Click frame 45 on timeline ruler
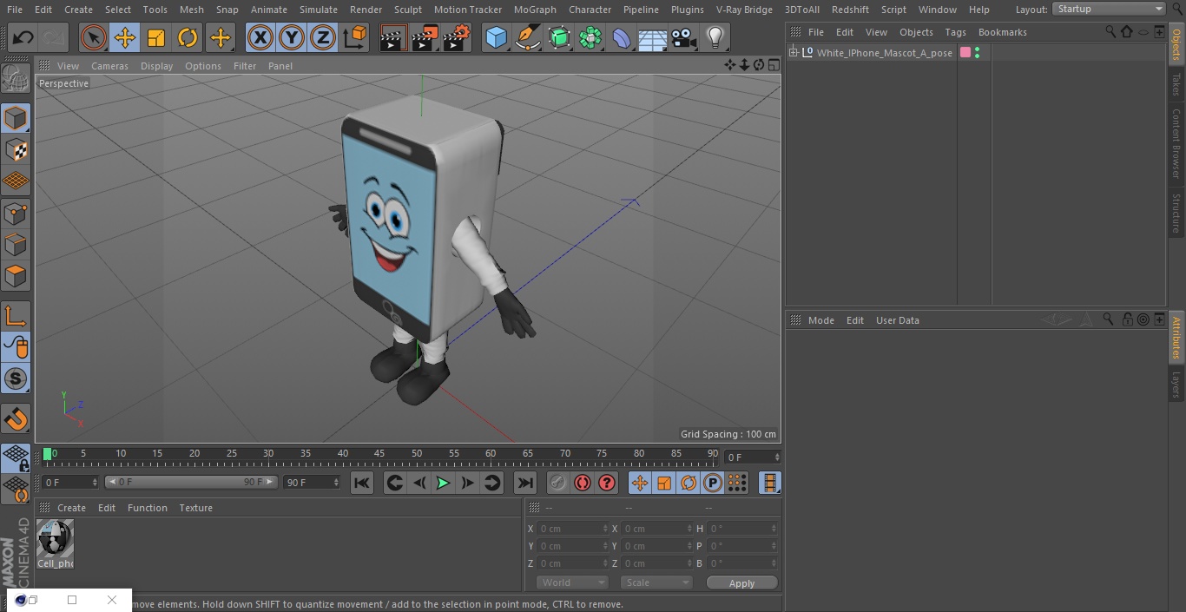 point(379,454)
